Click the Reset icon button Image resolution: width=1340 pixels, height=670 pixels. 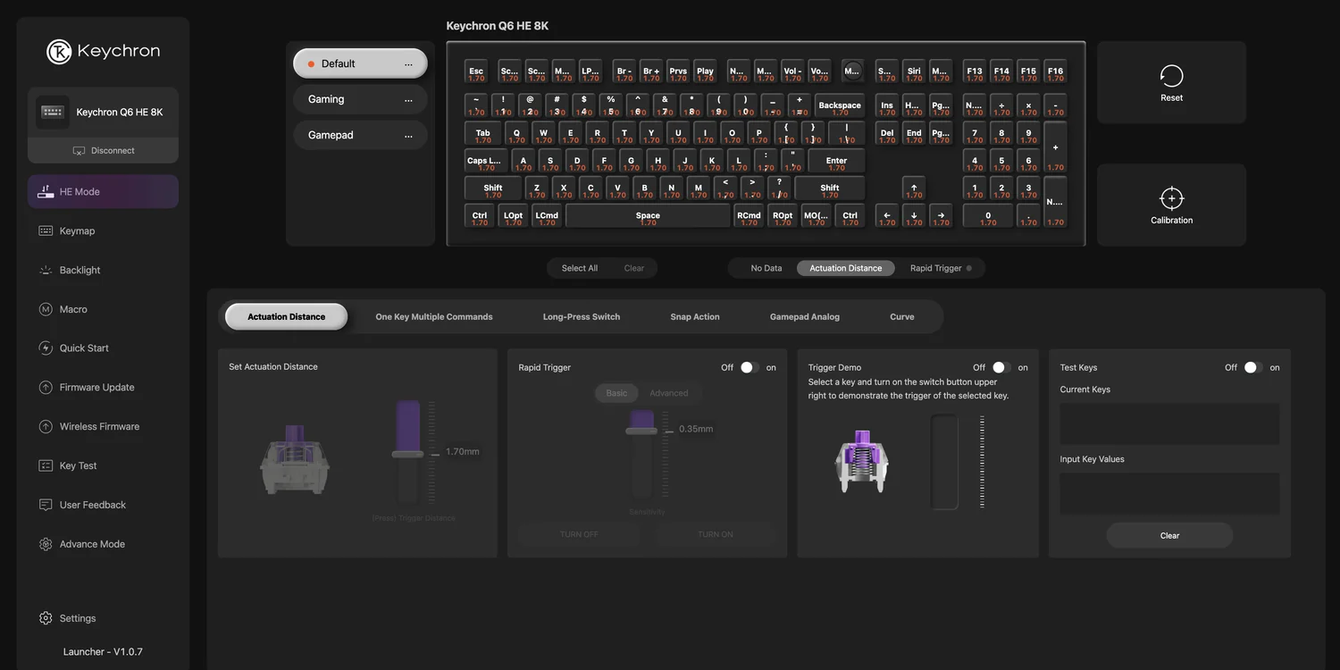1171,82
